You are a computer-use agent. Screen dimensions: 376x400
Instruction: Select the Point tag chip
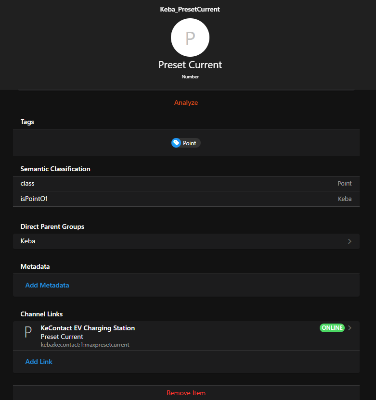(x=186, y=143)
